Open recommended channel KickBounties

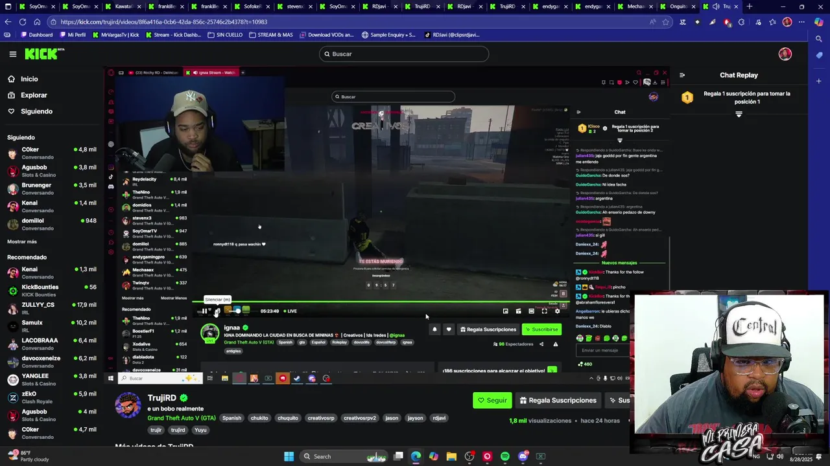pyautogui.click(x=52, y=291)
